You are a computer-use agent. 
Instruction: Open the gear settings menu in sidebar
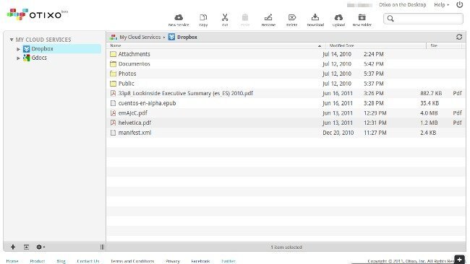[x=40, y=247]
